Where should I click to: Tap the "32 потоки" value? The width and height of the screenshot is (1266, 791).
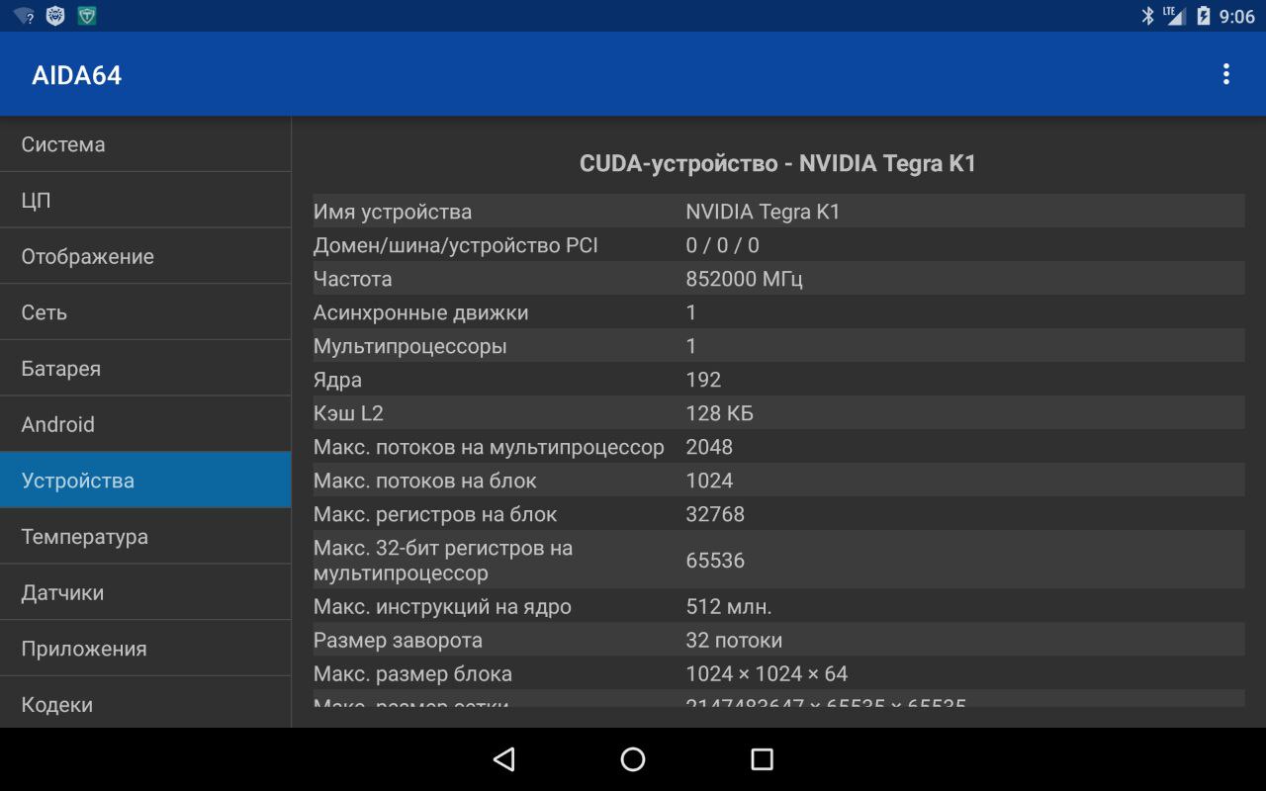tap(734, 641)
